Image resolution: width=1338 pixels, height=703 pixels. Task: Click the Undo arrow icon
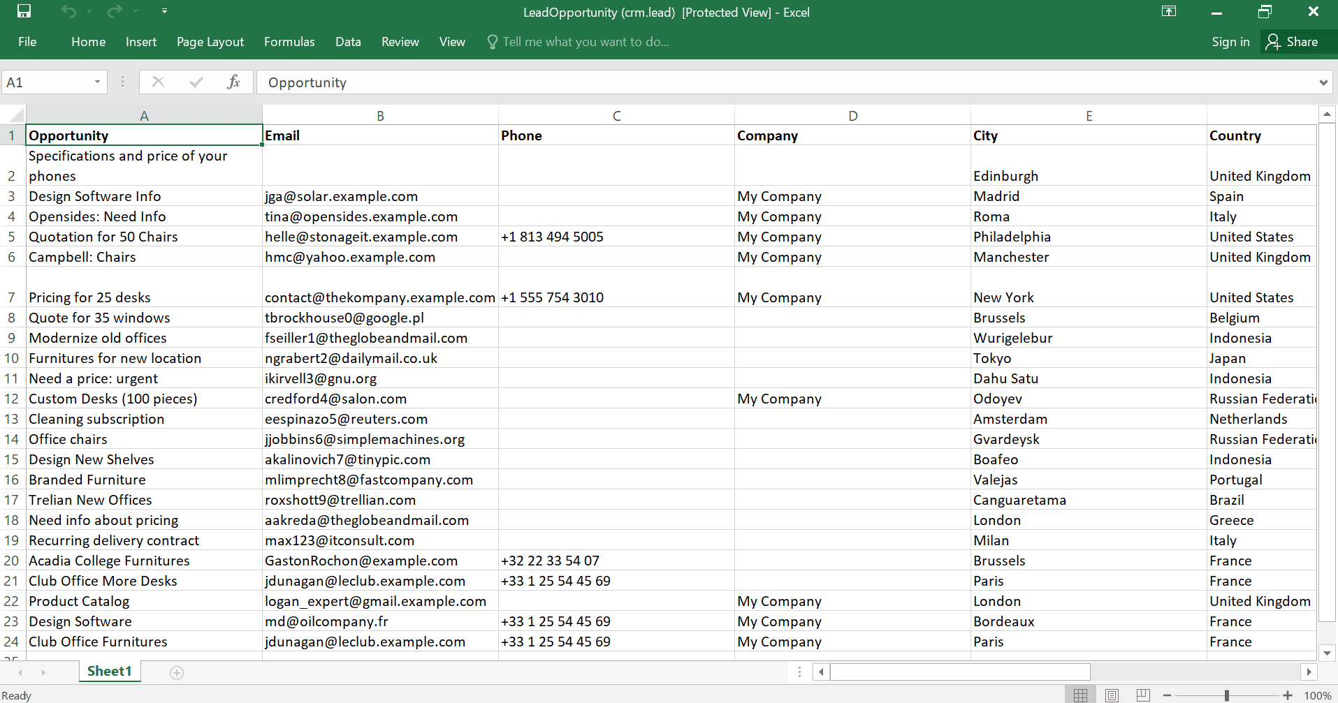(68, 11)
